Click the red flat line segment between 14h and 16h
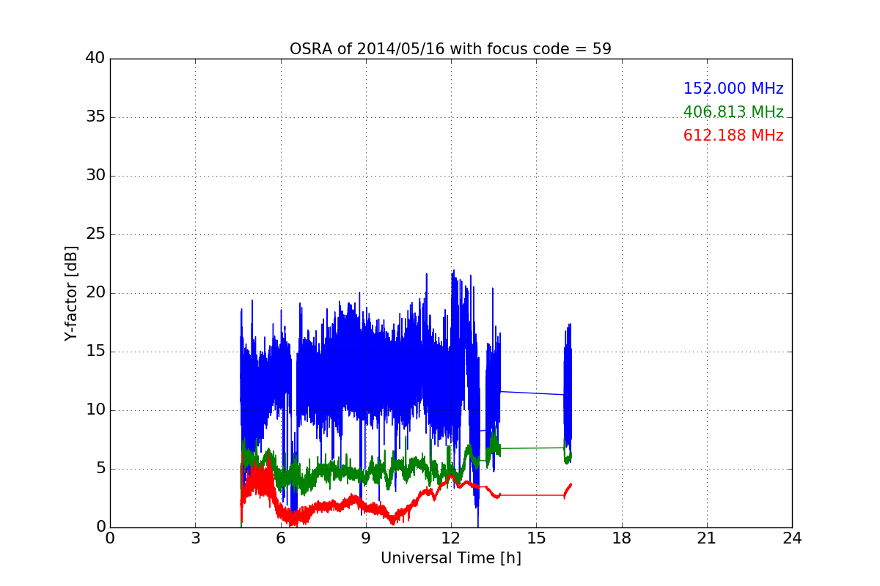Screen dimensions: 880x586 pyautogui.click(x=532, y=495)
